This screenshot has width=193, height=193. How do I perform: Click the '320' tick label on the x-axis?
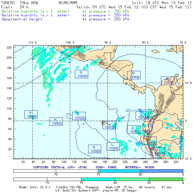coord(176,162)
